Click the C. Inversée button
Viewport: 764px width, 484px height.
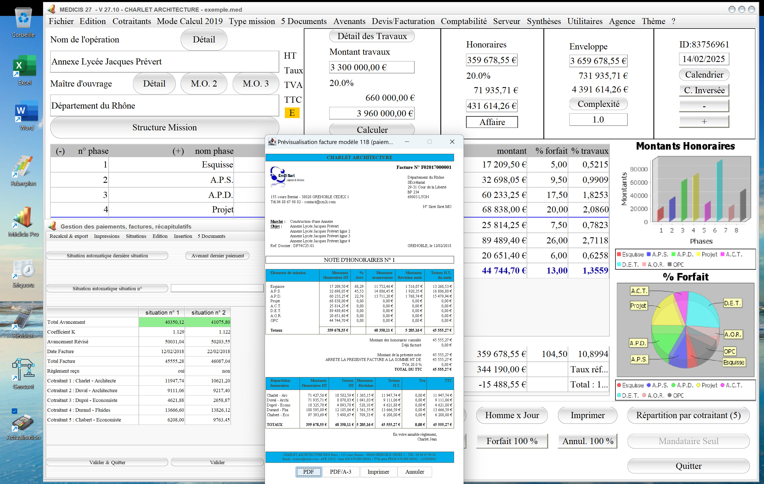pyautogui.click(x=704, y=90)
